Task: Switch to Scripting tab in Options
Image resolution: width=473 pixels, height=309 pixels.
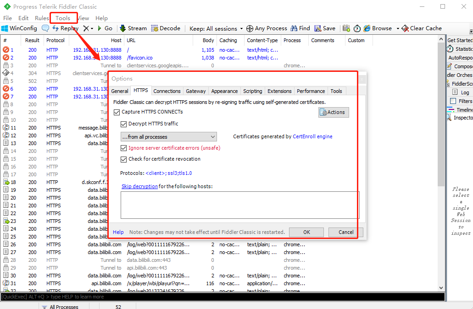Action: pyautogui.click(x=252, y=91)
